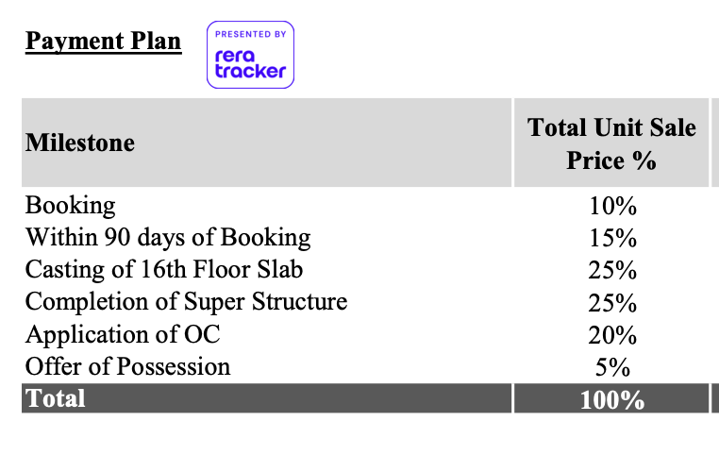Click the Casting of 16th Floor Slab label
The height and width of the screenshot is (455, 719).
(x=164, y=270)
